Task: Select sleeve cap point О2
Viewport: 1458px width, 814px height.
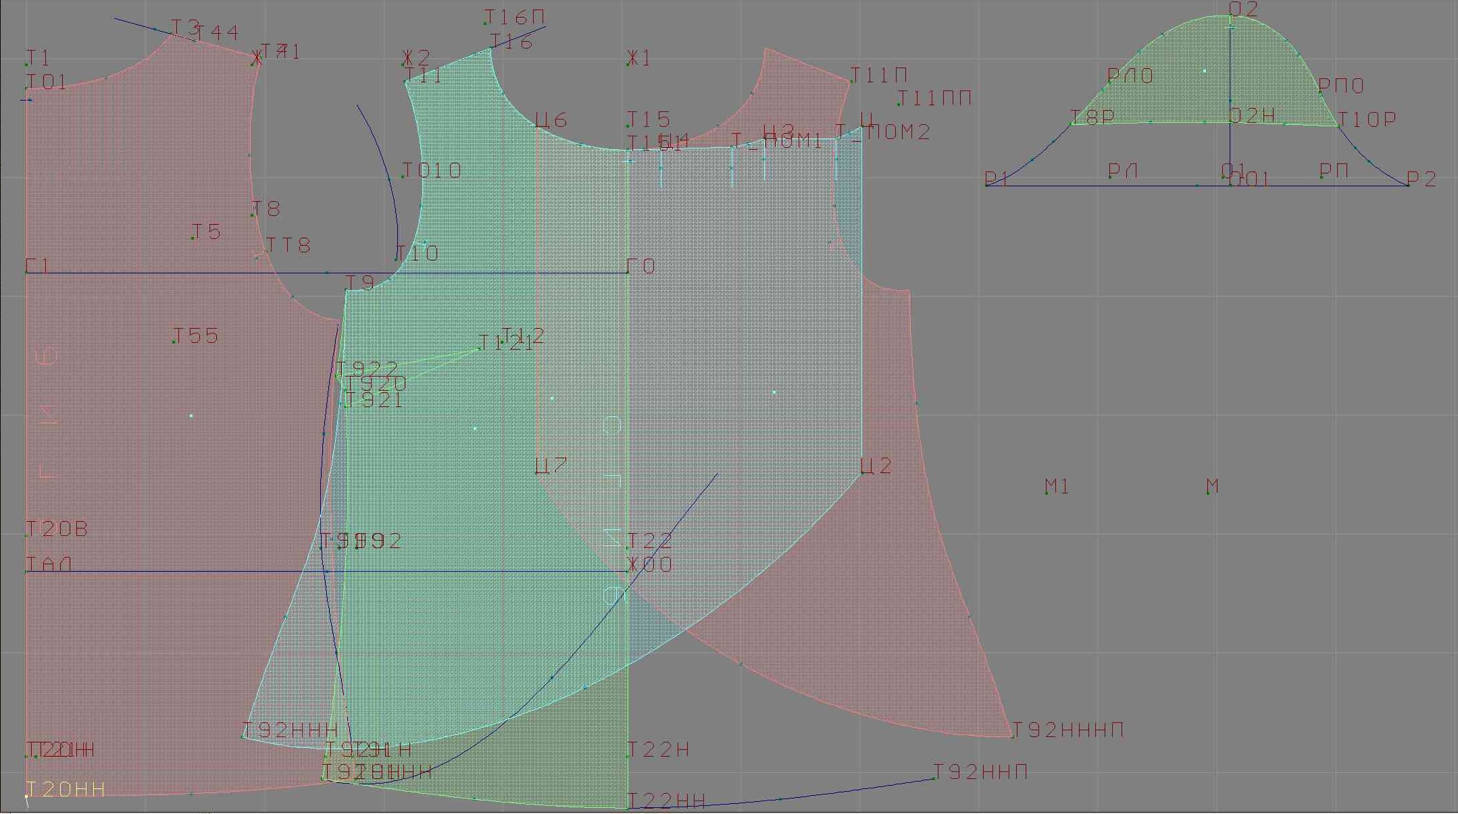Action: 1230,16
